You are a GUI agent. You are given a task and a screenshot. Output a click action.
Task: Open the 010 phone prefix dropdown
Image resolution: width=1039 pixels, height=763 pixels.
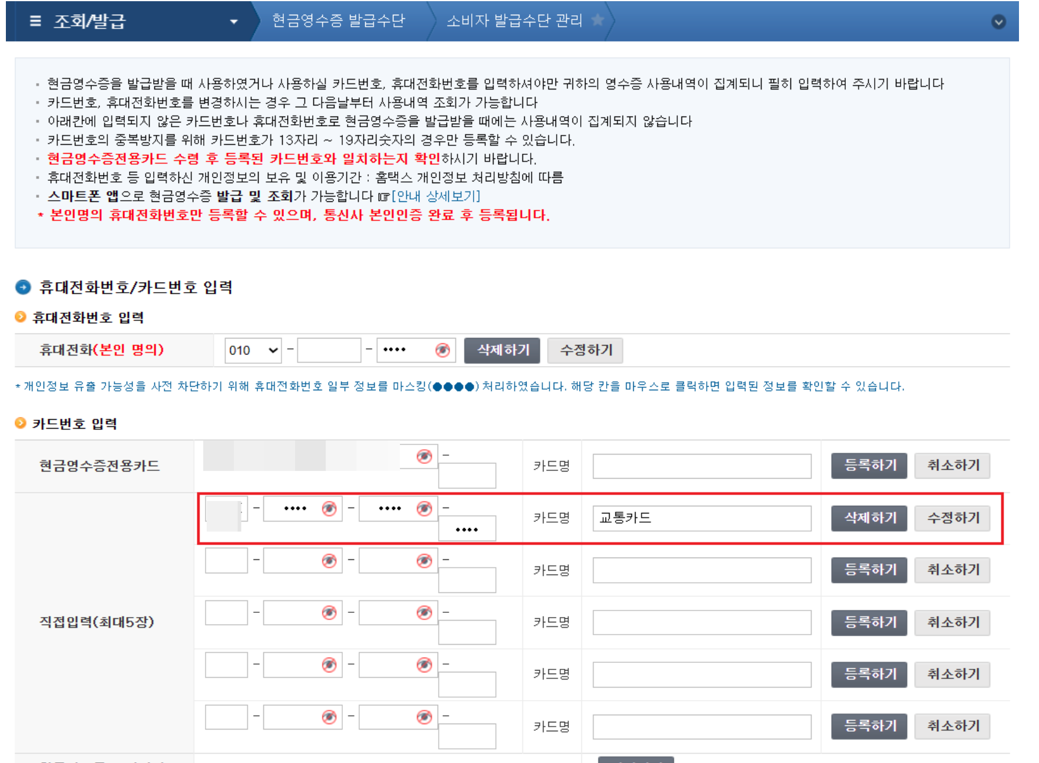tap(253, 350)
